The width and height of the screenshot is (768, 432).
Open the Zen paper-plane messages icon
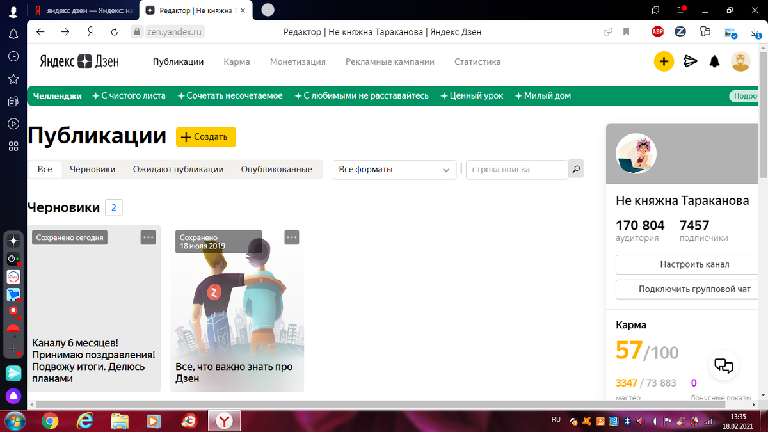690,61
